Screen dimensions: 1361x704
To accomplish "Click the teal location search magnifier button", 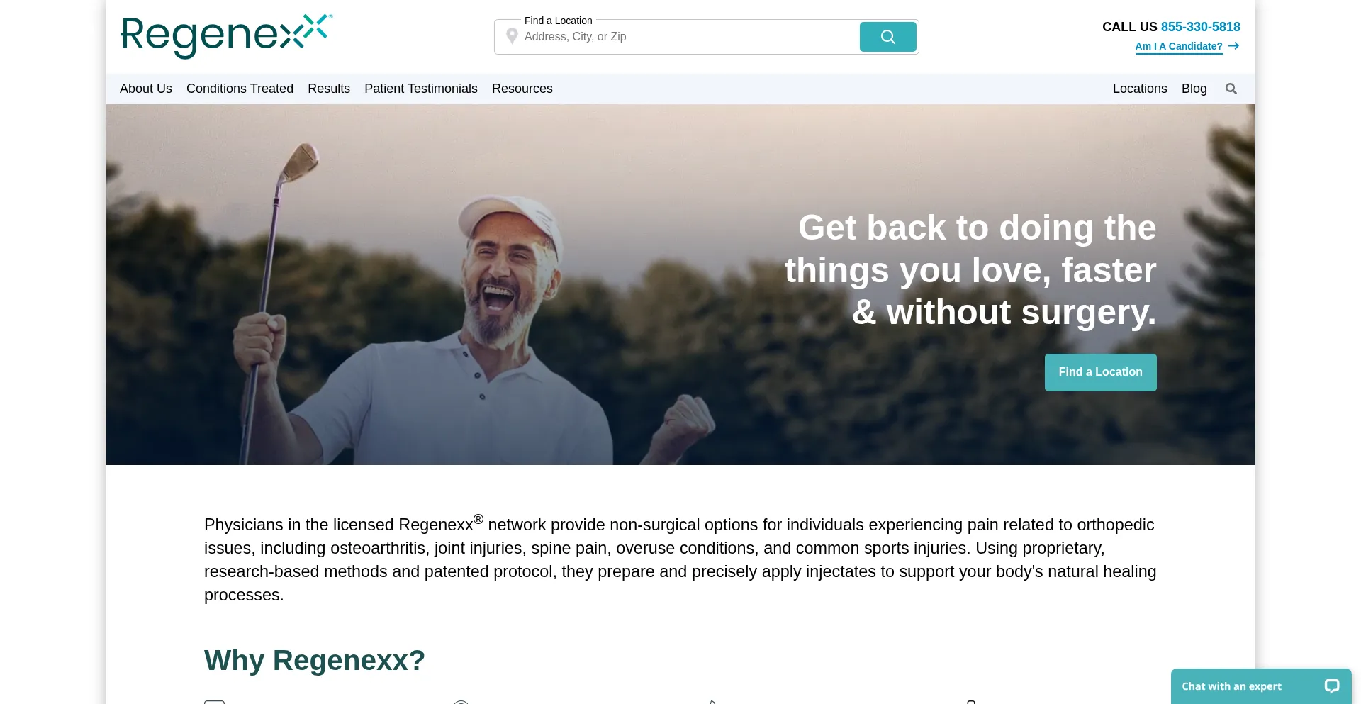I will (887, 37).
